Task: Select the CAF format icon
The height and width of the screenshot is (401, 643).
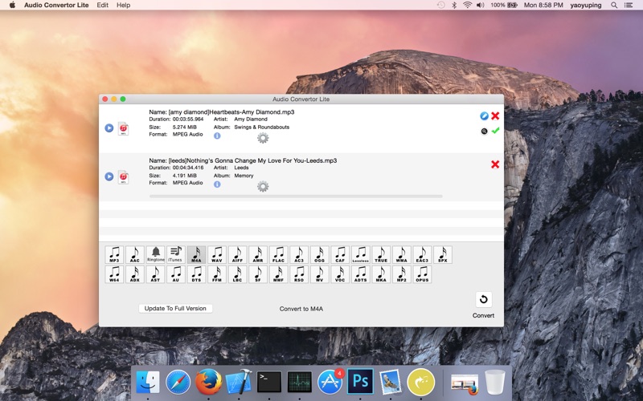Action: (x=340, y=254)
